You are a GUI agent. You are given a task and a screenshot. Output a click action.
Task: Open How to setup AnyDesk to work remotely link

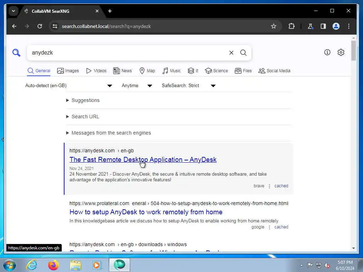[x=146, y=212]
